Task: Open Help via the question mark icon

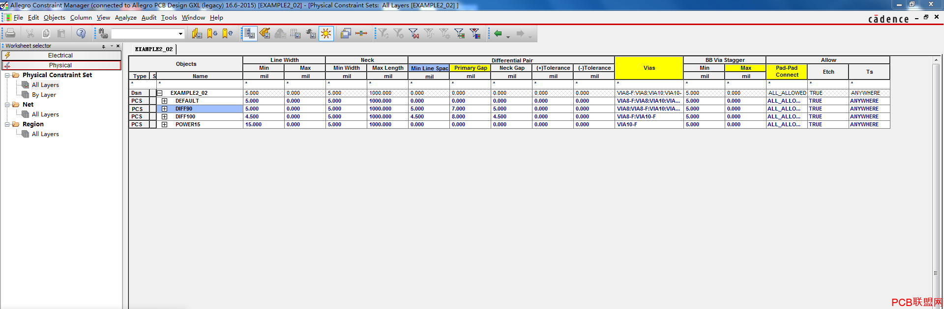Action: click(x=81, y=33)
